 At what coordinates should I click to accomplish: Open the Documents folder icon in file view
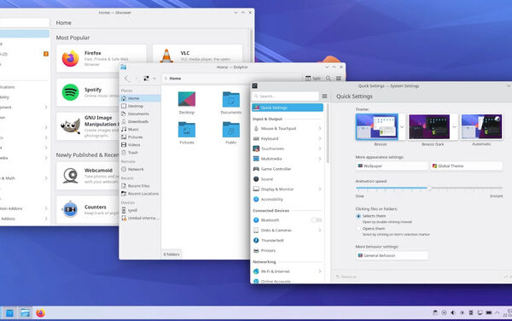tap(231, 102)
